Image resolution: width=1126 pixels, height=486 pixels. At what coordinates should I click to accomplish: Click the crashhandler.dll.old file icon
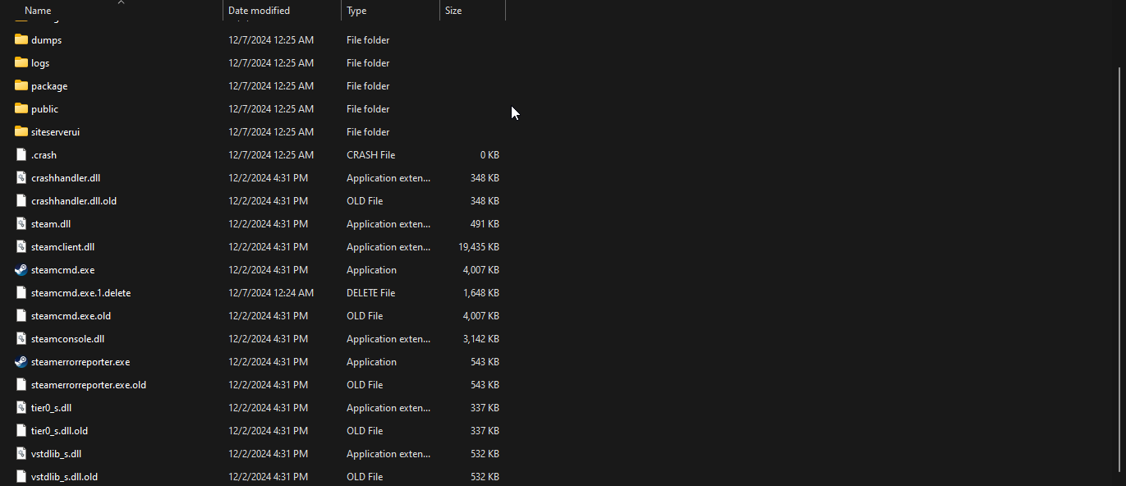point(21,200)
